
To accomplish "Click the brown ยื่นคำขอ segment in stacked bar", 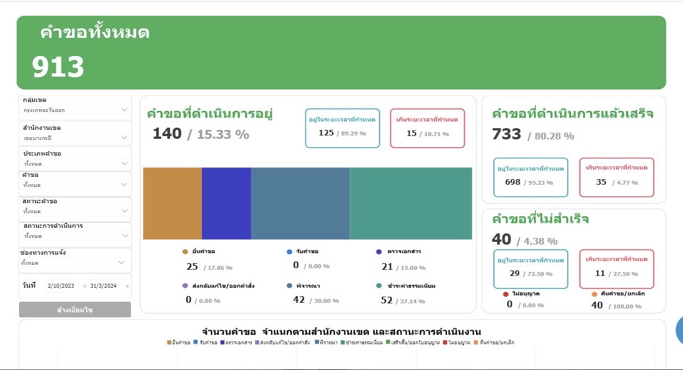I will coord(172,203).
